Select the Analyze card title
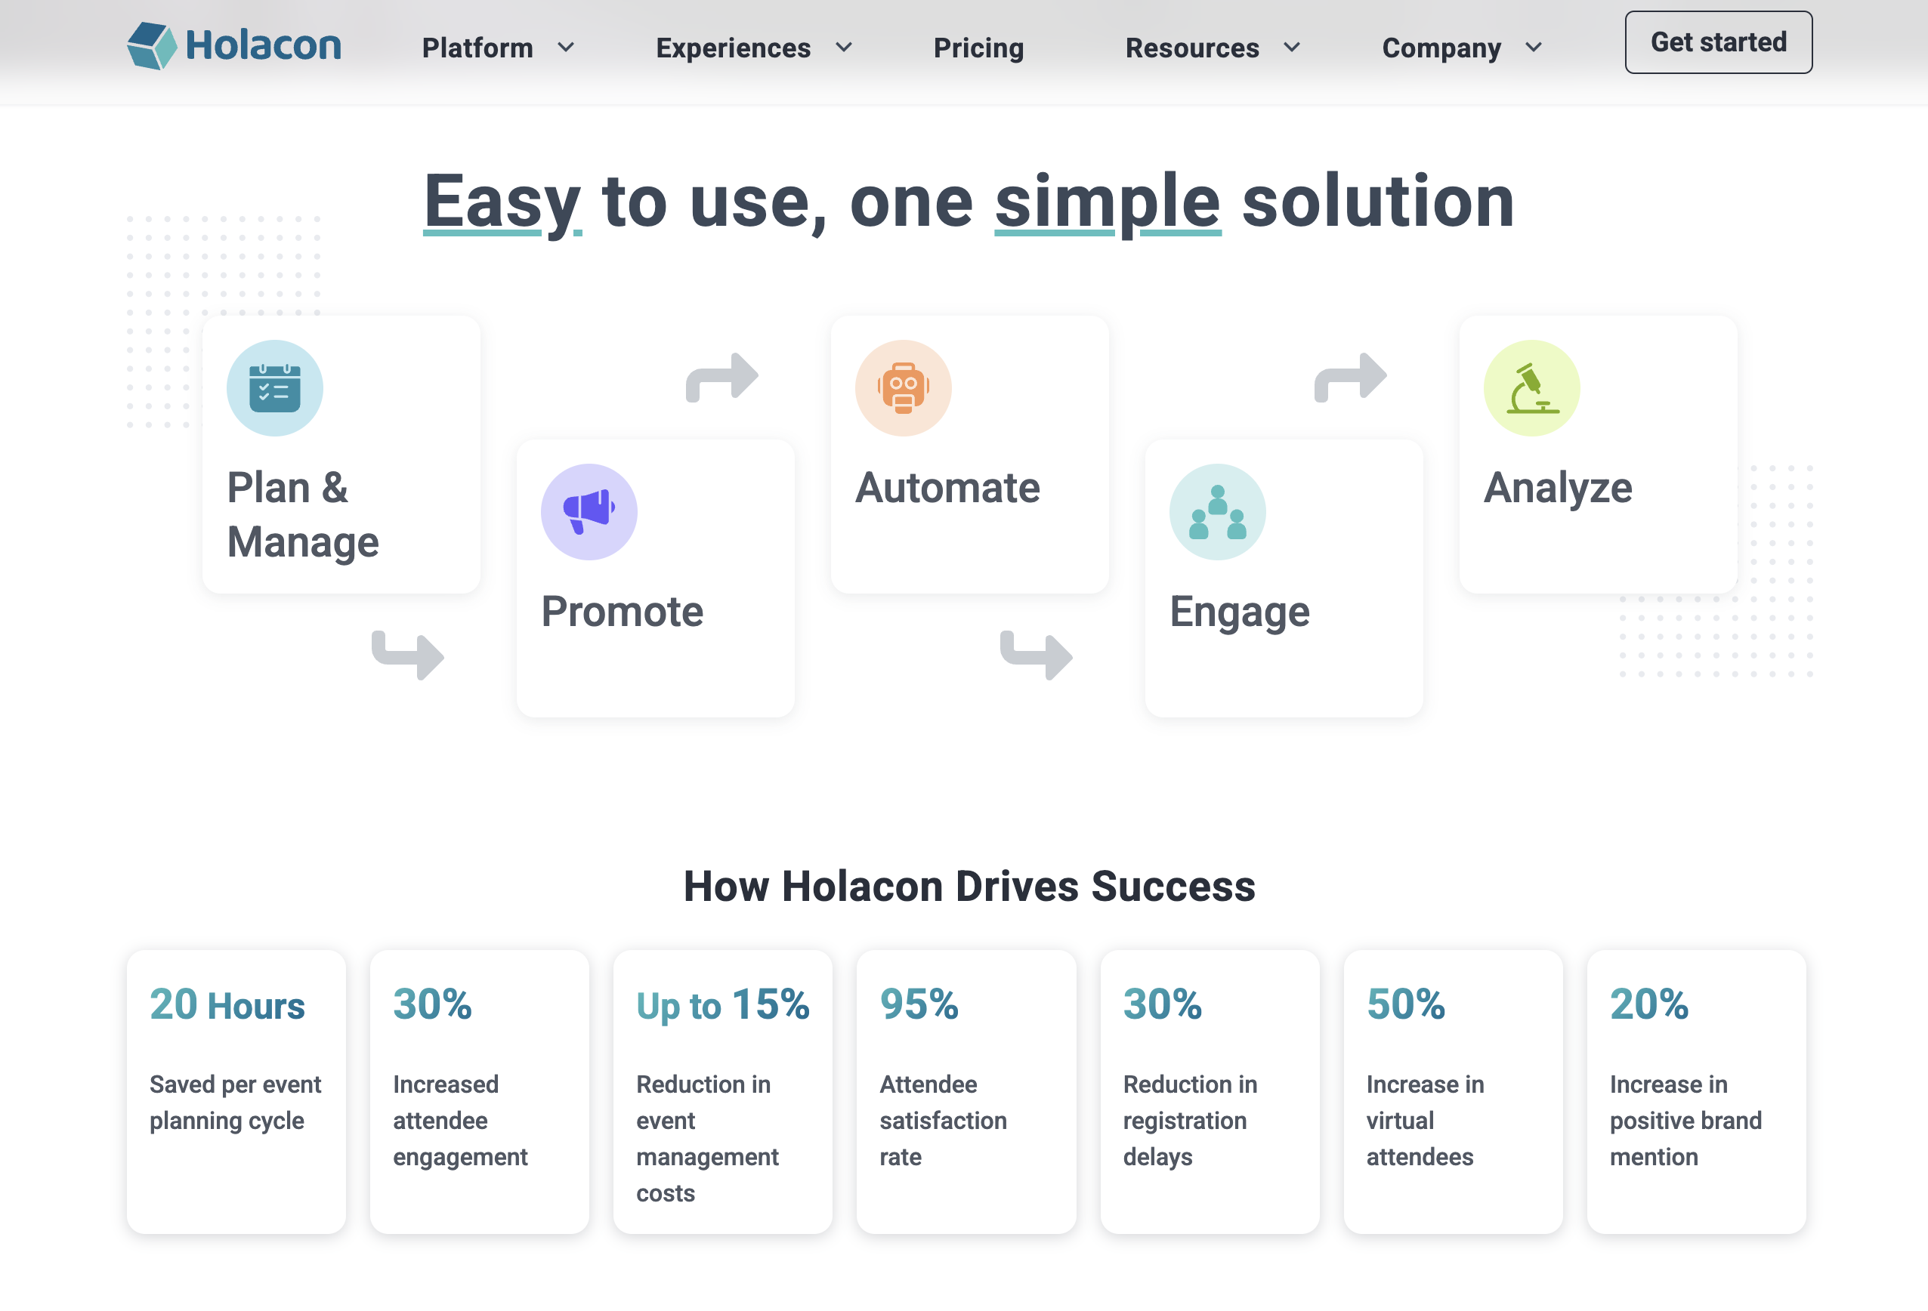Viewport: 1928px width, 1311px height. 1558,489
